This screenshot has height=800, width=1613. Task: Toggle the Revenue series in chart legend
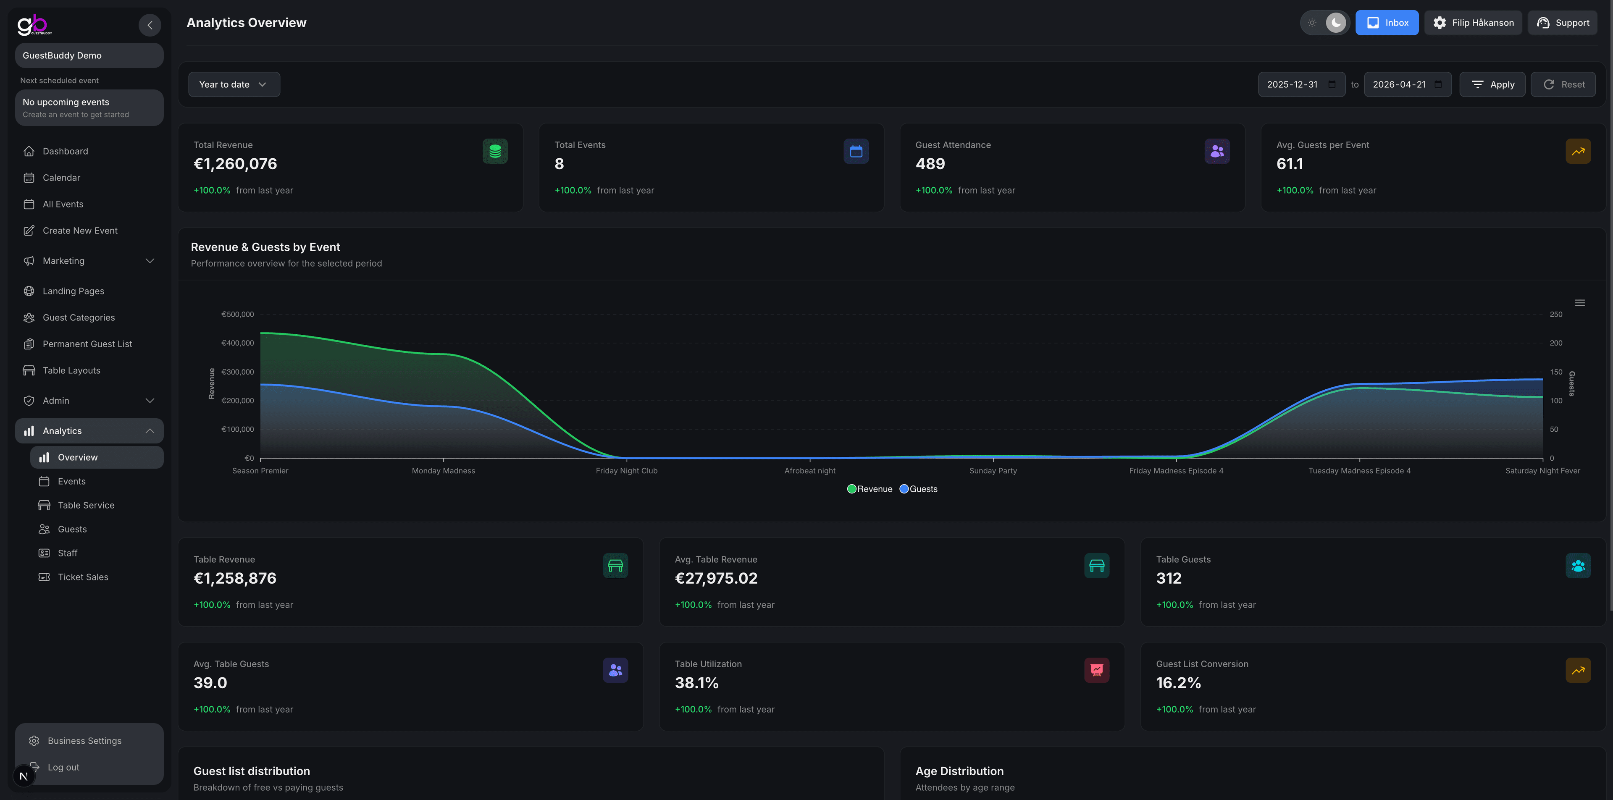click(x=870, y=489)
